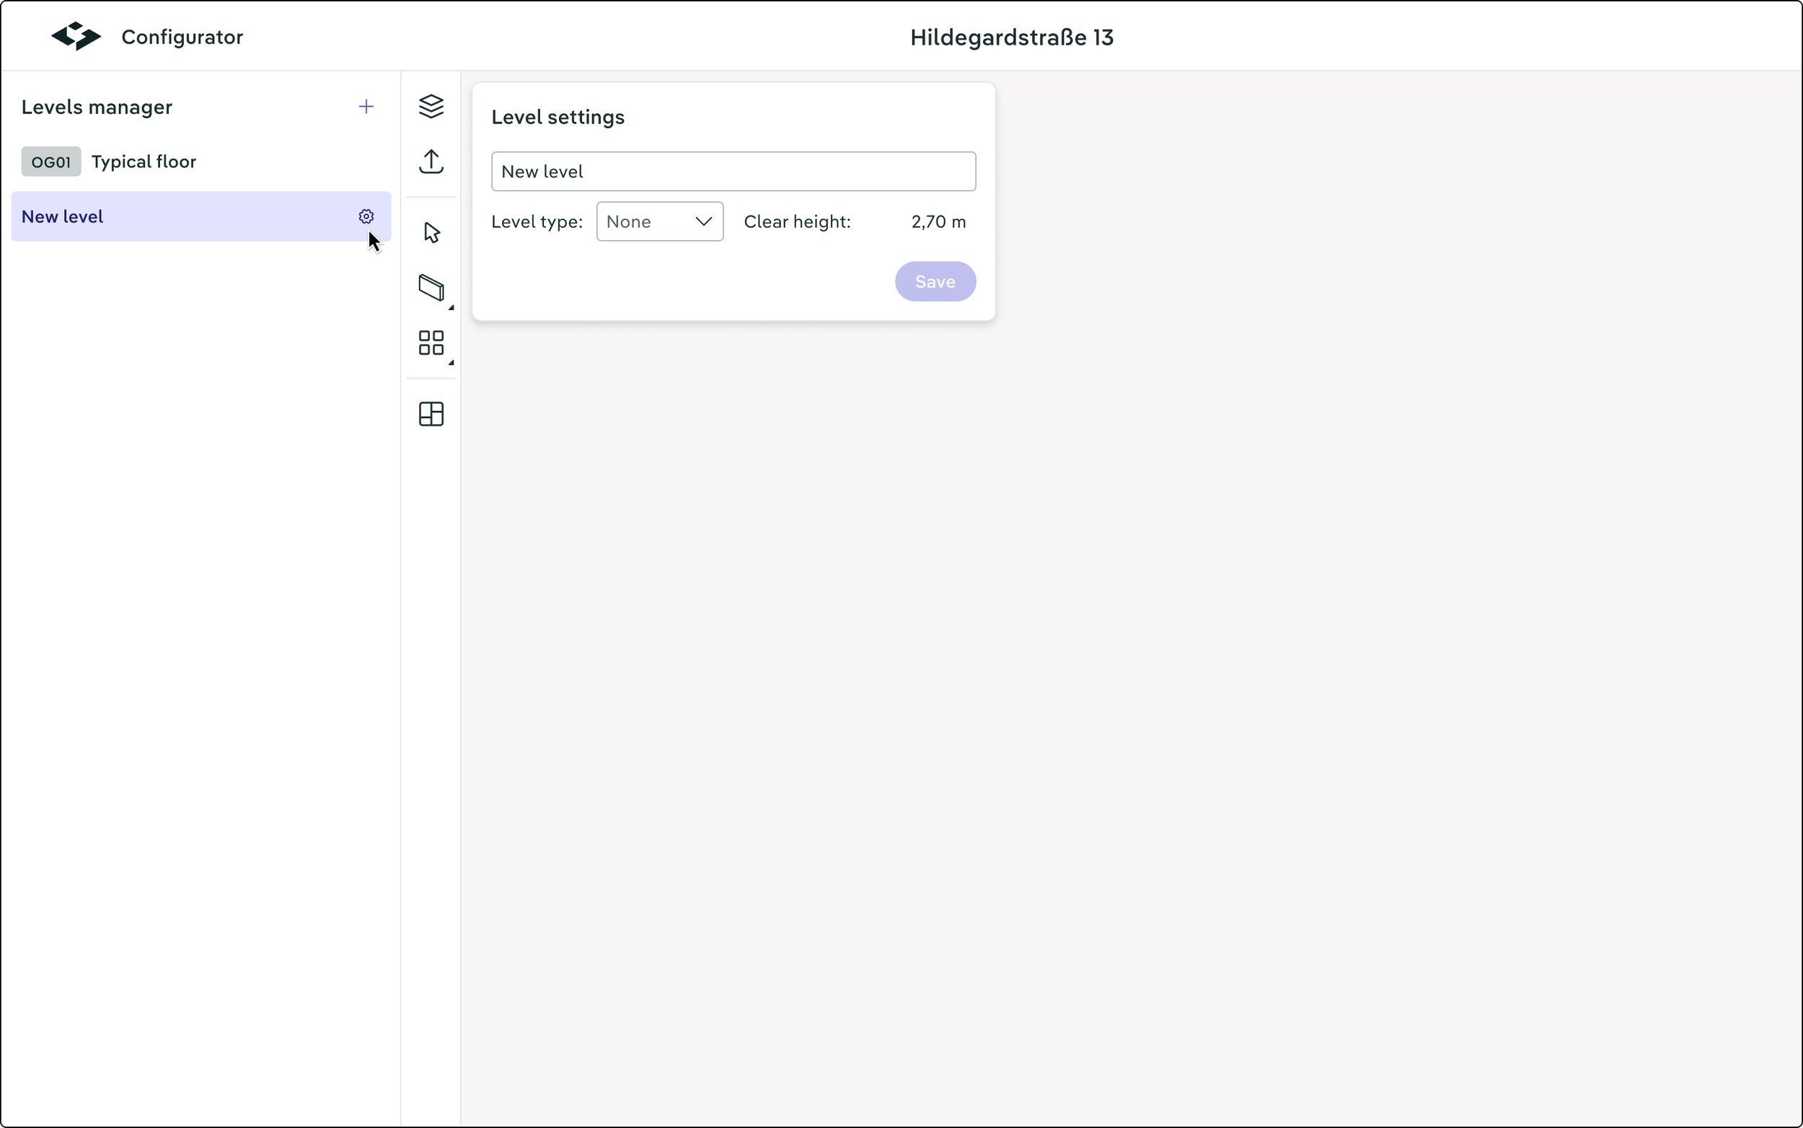Image resolution: width=1803 pixels, height=1128 pixels.
Task: Select the pointer selection tool
Action: click(431, 233)
